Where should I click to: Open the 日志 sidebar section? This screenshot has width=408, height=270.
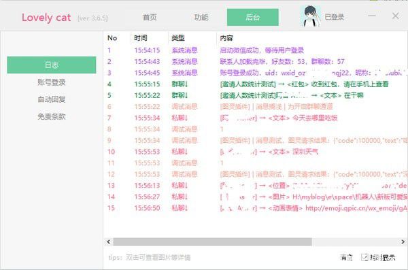tap(52, 65)
